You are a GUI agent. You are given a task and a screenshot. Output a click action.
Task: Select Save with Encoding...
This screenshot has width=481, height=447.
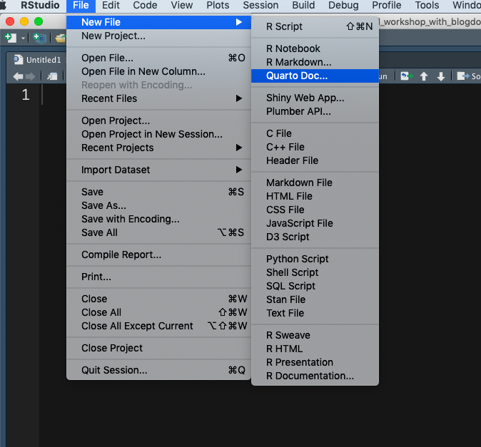[x=159, y=219]
